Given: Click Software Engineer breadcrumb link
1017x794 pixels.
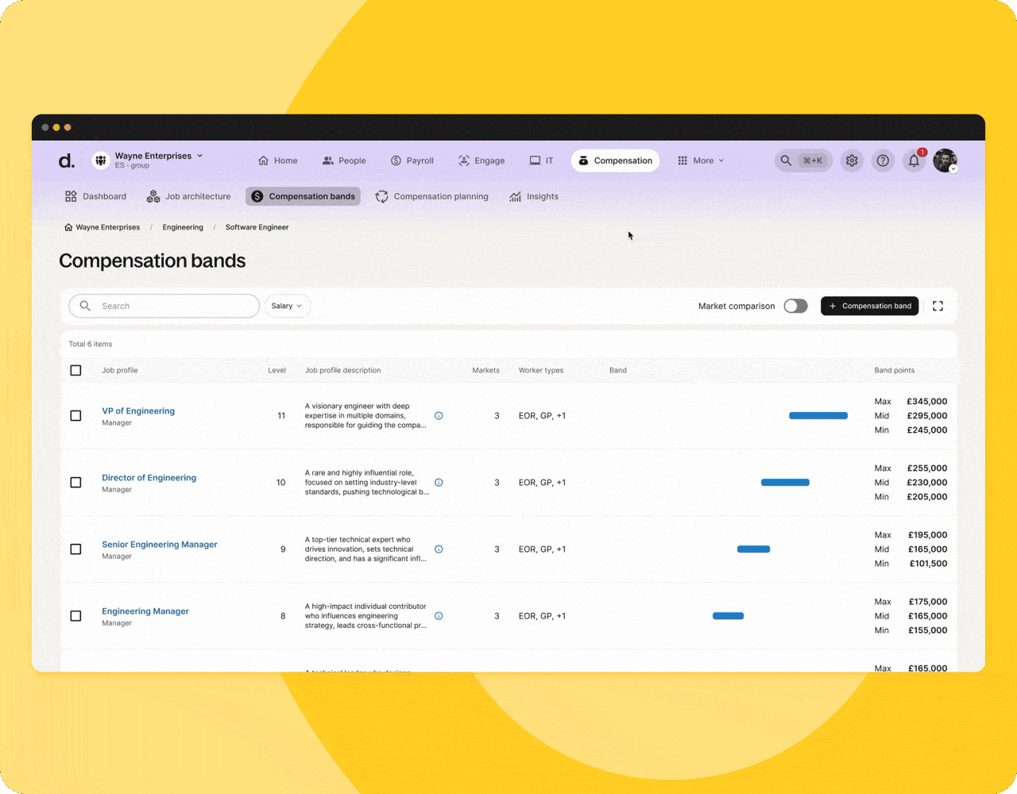Looking at the screenshot, I should tap(257, 227).
